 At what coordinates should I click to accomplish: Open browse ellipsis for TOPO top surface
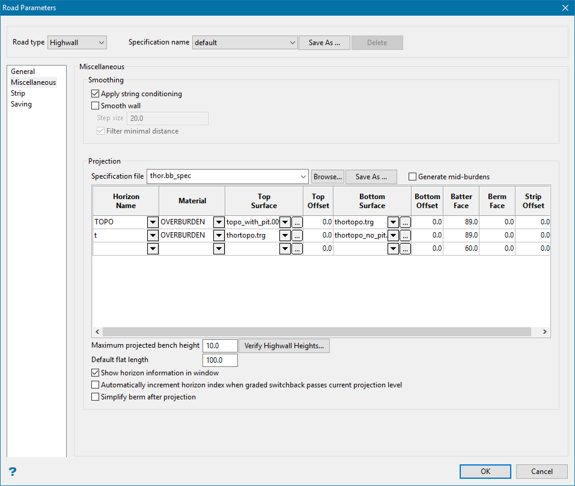tap(297, 222)
